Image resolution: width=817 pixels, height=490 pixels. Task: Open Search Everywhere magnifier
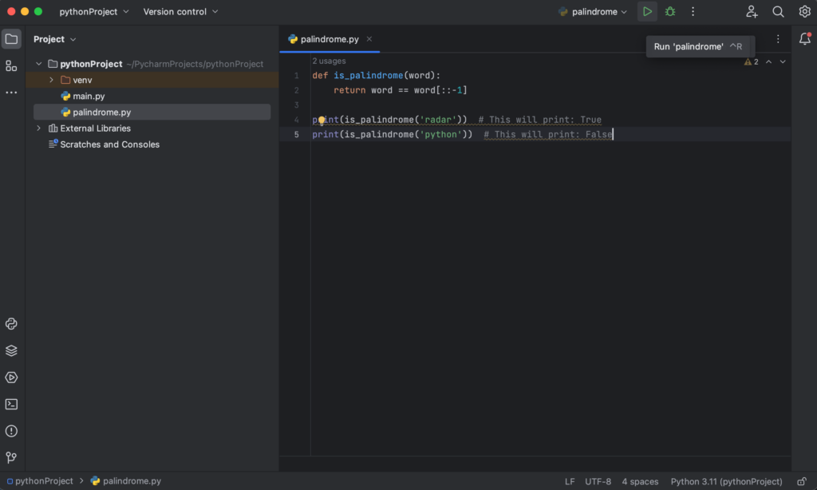(x=778, y=12)
